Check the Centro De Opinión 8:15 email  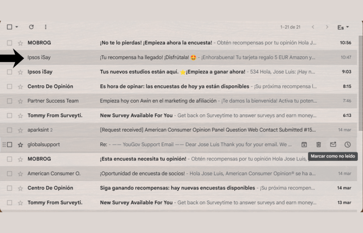click(10, 87)
